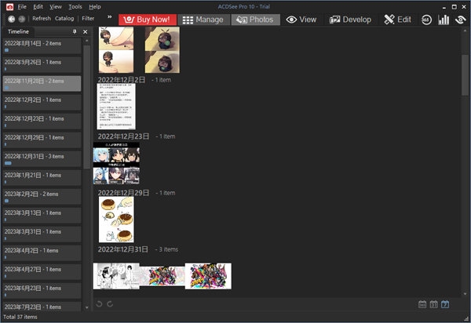
Task: Switch to year view calendar icon
Action: 422,304
